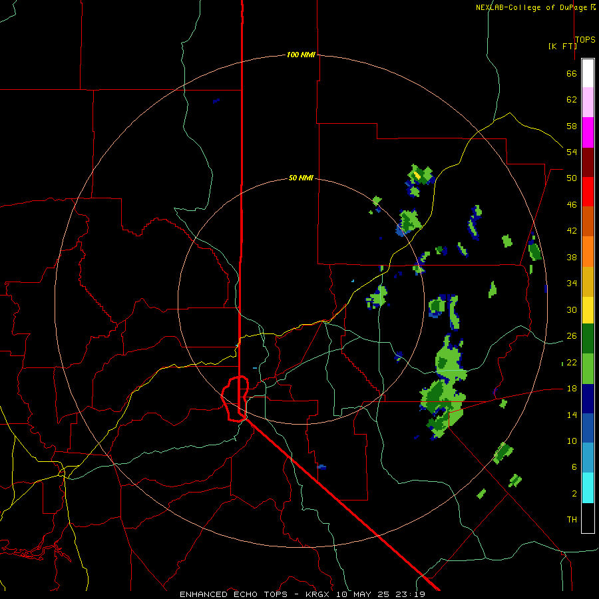Click the legend value 10

coord(572,441)
